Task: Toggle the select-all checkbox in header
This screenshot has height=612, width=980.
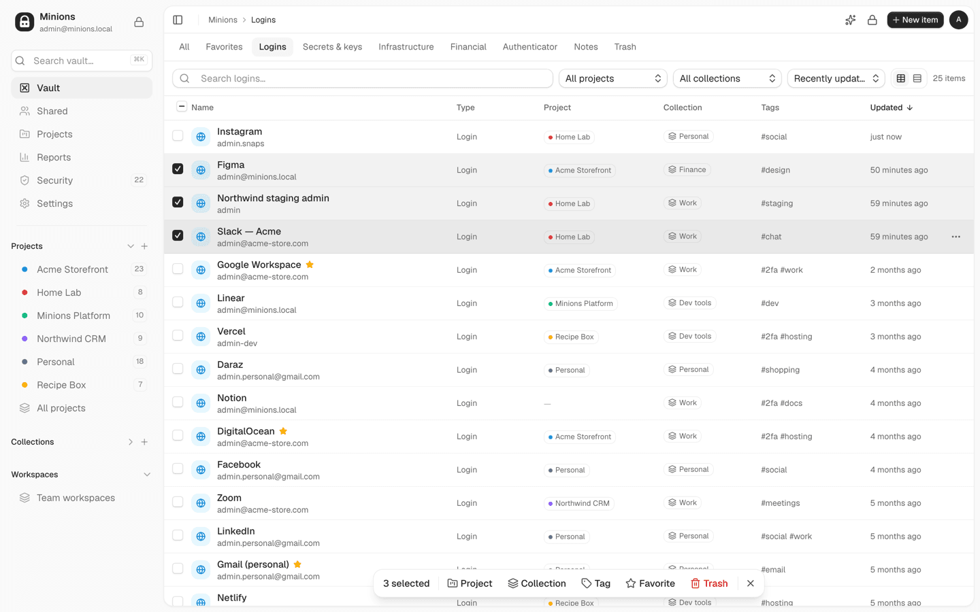Action: coord(181,106)
